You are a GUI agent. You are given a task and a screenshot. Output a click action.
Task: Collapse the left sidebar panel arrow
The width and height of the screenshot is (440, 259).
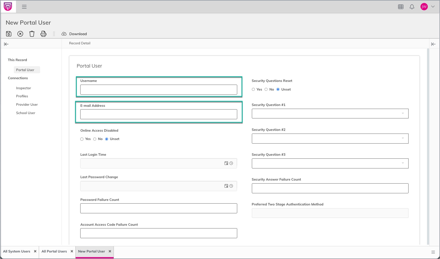pos(6,44)
